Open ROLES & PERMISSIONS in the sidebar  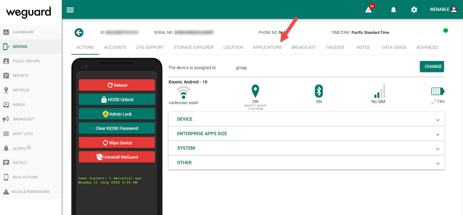click(31, 192)
